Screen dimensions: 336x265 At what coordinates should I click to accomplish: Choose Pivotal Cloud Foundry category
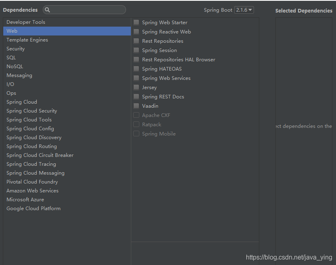(67, 182)
